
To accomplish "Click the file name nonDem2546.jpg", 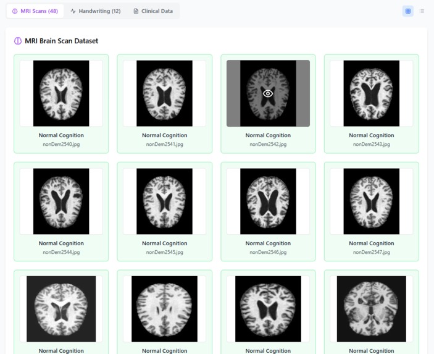I will tap(268, 252).
